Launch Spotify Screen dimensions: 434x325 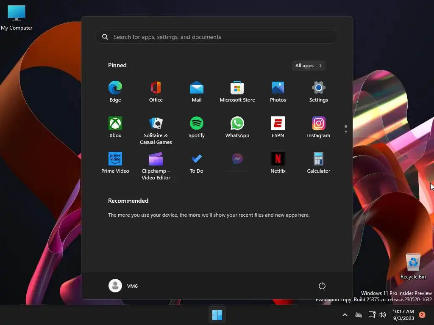(x=197, y=127)
